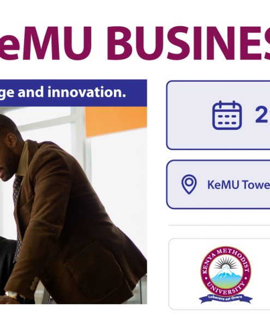Click the man's patterned tie

click(17, 217)
